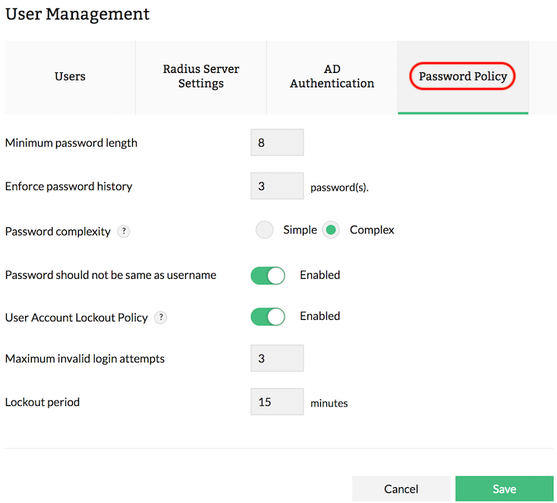The width and height of the screenshot is (557, 503).
Task: Go to the AD Authentication tab
Action: point(332,77)
